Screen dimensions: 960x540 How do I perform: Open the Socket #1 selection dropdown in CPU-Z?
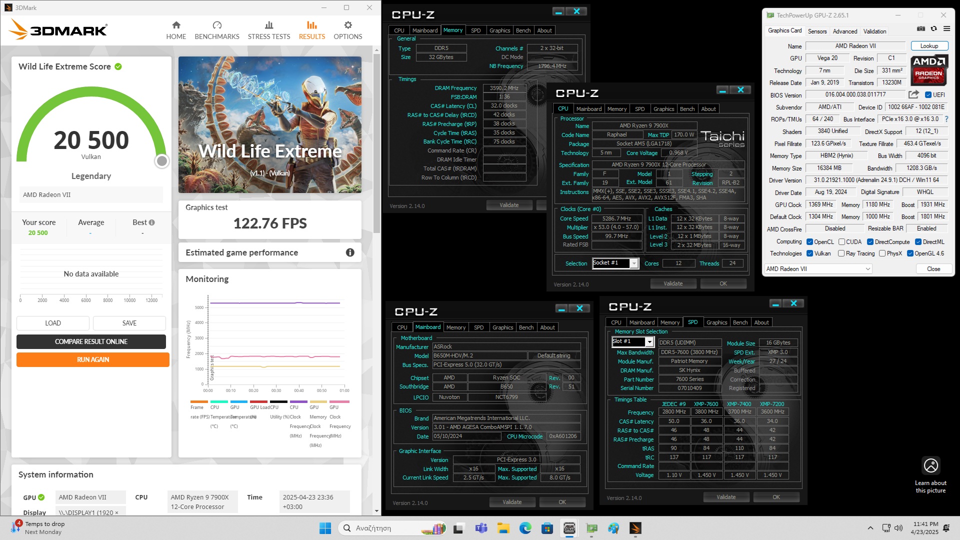615,263
